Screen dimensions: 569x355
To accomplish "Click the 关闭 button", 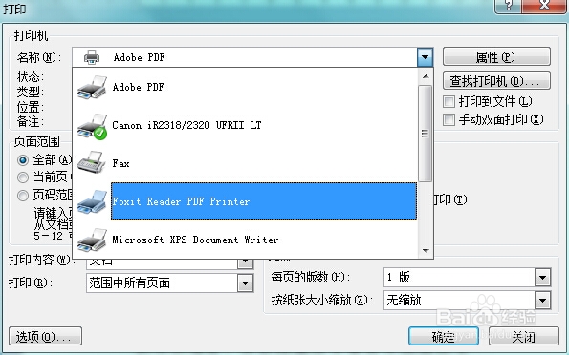I will coord(524,337).
